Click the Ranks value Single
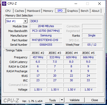 (x=92, y=35)
